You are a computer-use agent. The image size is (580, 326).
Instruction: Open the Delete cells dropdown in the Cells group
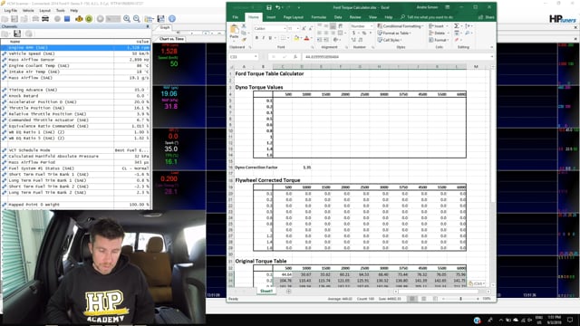tap(438, 33)
